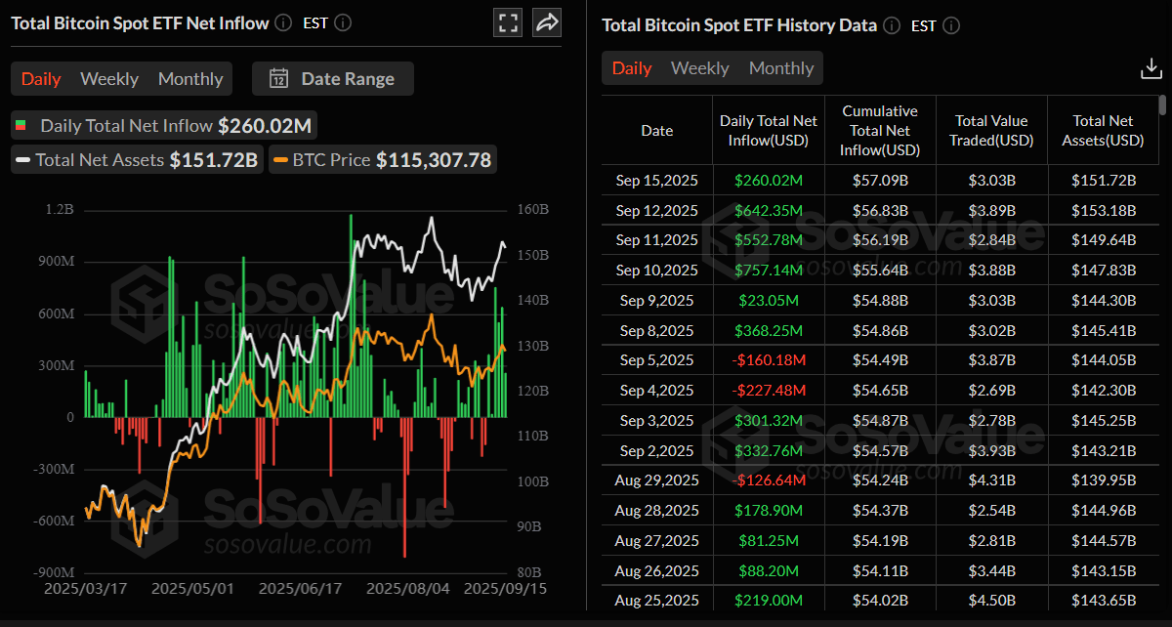This screenshot has width=1172, height=627.
Task: Open the info tooltip beside Net Inflow title
Action: (282, 22)
